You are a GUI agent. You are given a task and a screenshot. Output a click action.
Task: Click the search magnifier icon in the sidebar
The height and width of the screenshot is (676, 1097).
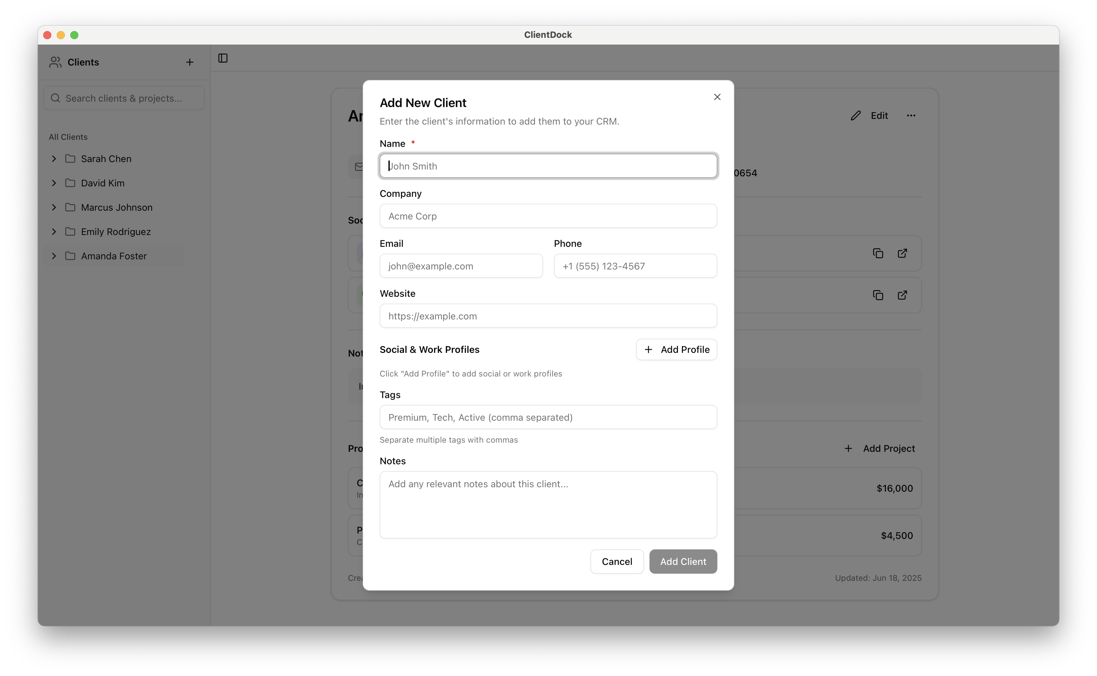[55, 98]
